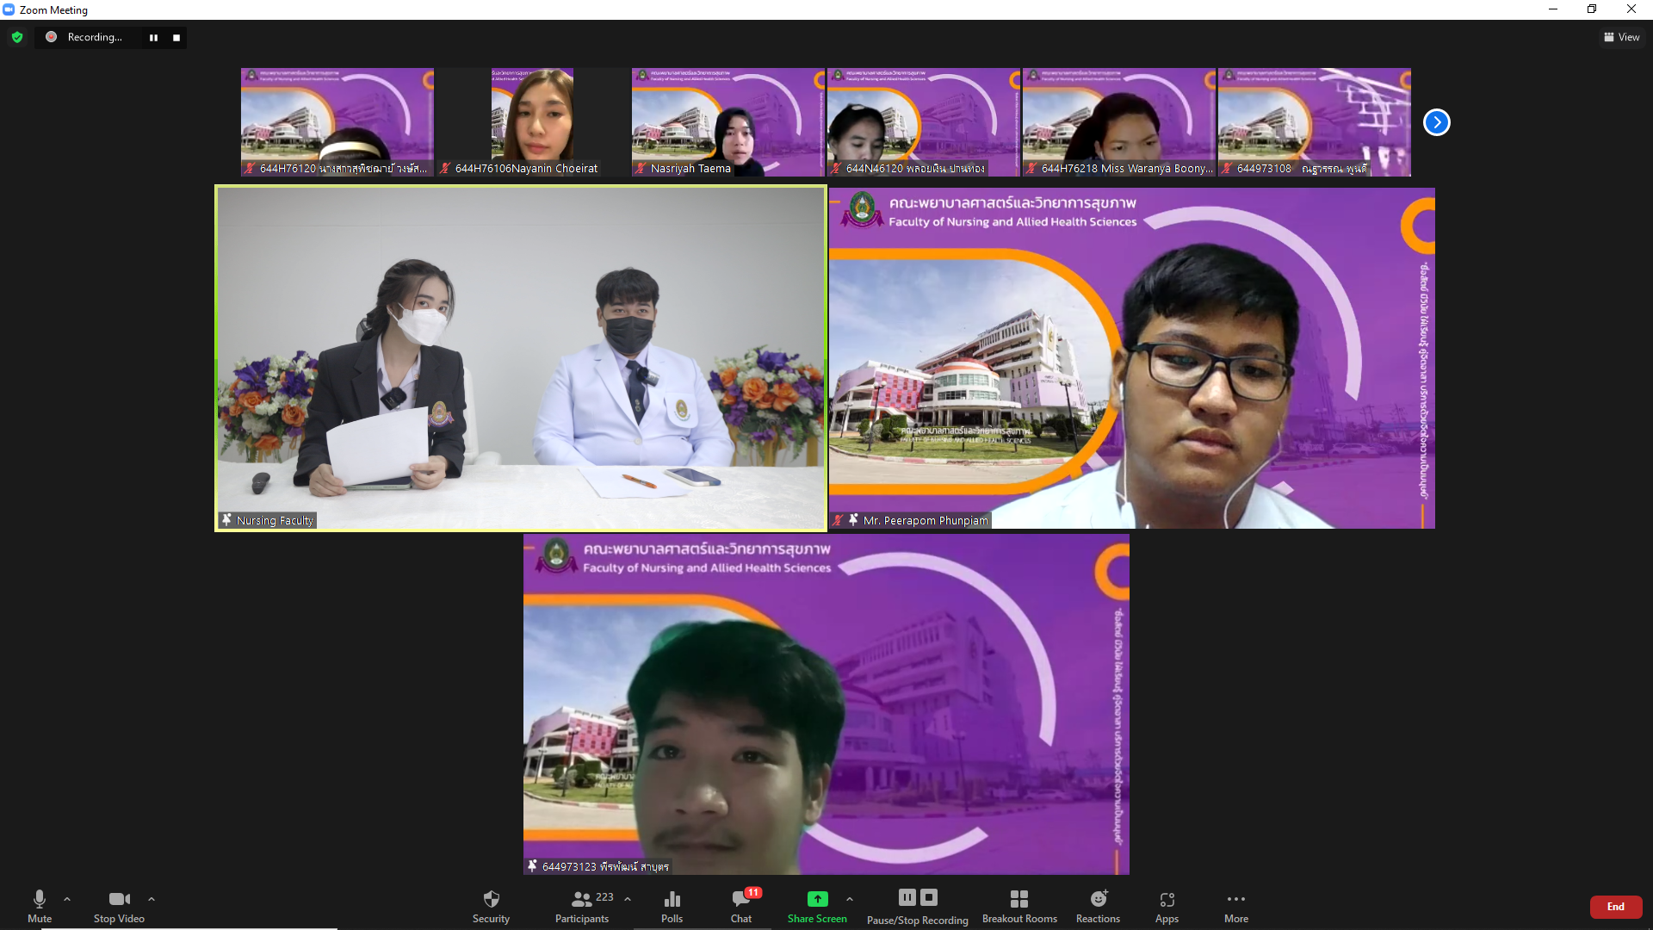Click the red End meeting button
Screen dimensions: 1653x930
[1615, 907]
